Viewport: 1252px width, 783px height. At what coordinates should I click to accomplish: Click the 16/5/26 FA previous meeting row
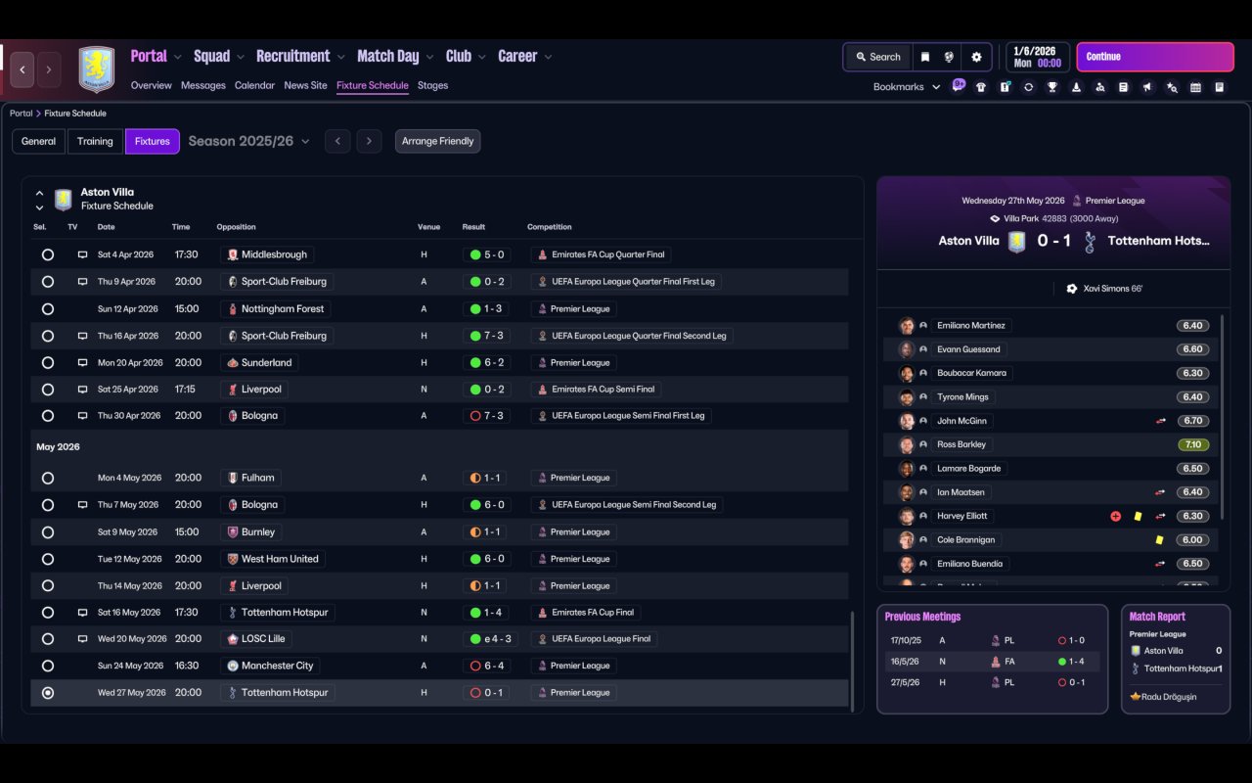point(992,662)
